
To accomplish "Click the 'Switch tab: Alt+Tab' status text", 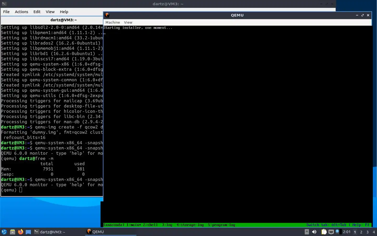I will coord(326,225).
